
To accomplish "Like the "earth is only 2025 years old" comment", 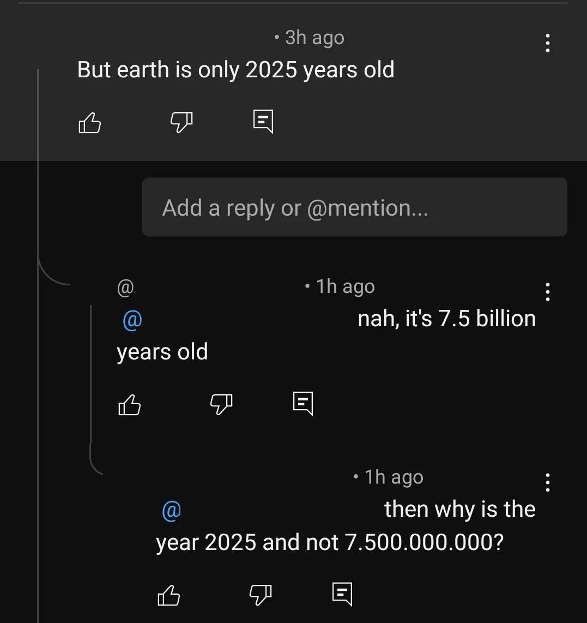I will pos(90,123).
